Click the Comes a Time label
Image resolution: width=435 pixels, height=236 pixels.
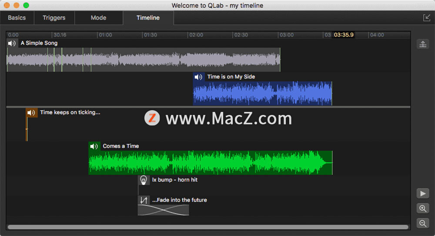pos(120,146)
